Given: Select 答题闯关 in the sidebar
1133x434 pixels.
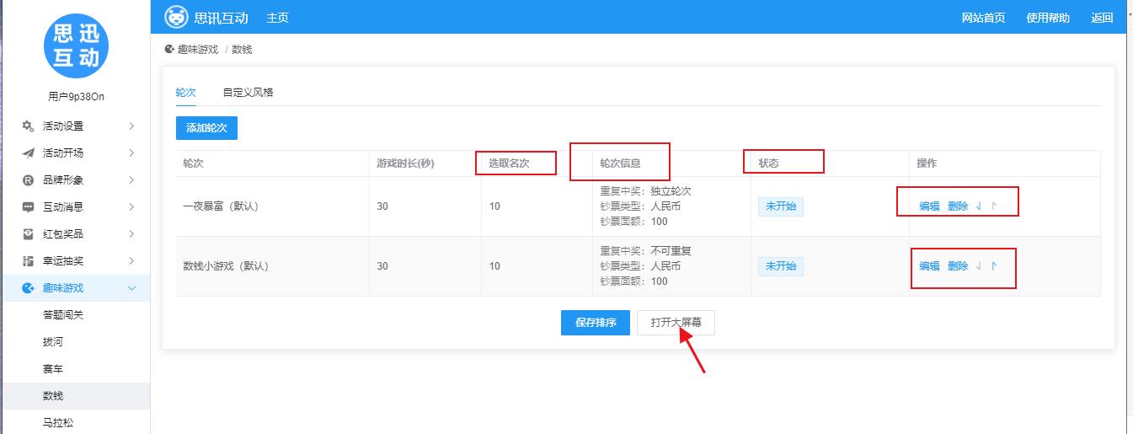Looking at the screenshot, I should pos(75,315).
